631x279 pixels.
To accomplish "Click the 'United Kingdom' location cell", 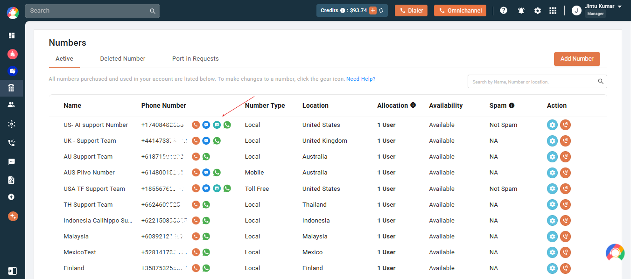I will [x=326, y=140].
